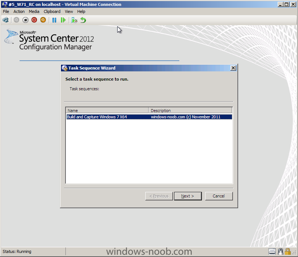This screenshot has height=257, width=298.
Task: Close the Task Sequence Wizard dialog
Action: (x=233, y=68)
